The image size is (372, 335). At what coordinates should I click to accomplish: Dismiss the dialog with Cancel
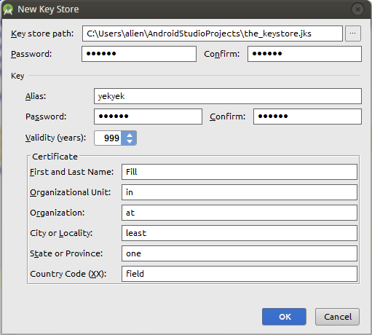tap(337, 317)
